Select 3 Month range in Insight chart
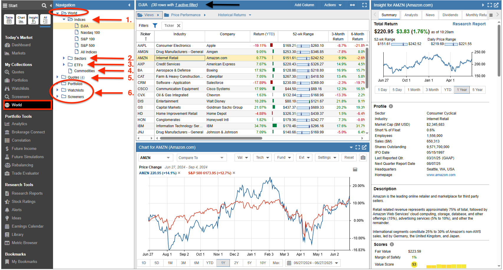This screenshot has width=503, height=270. 432,90
